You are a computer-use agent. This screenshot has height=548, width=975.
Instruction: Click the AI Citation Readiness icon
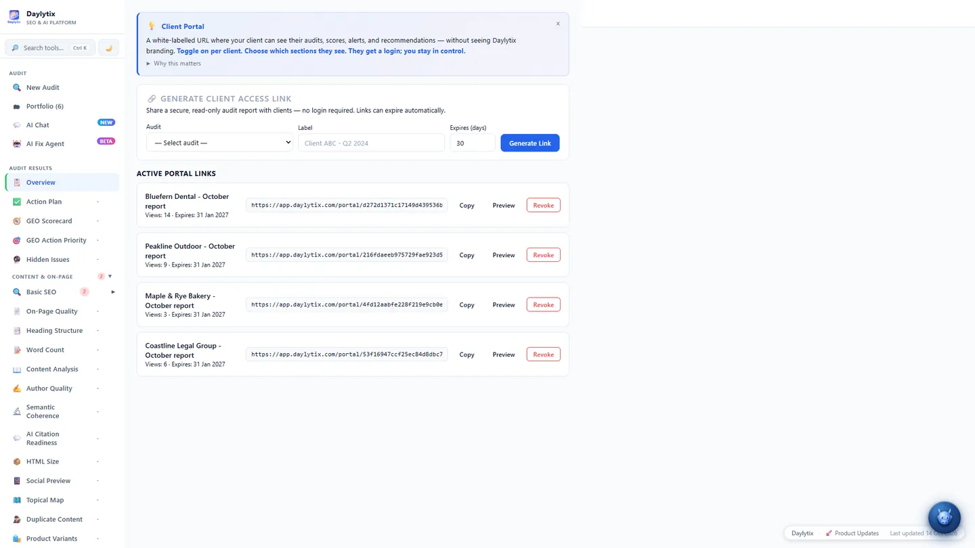click(17, 438)
